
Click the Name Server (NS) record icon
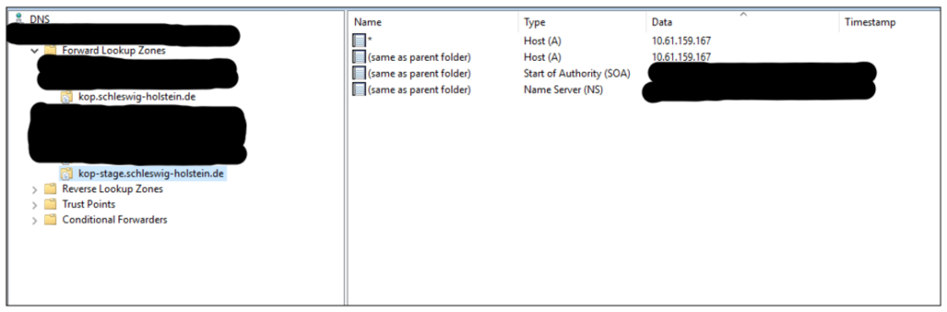pyautogui.click(x=359, y=90)
